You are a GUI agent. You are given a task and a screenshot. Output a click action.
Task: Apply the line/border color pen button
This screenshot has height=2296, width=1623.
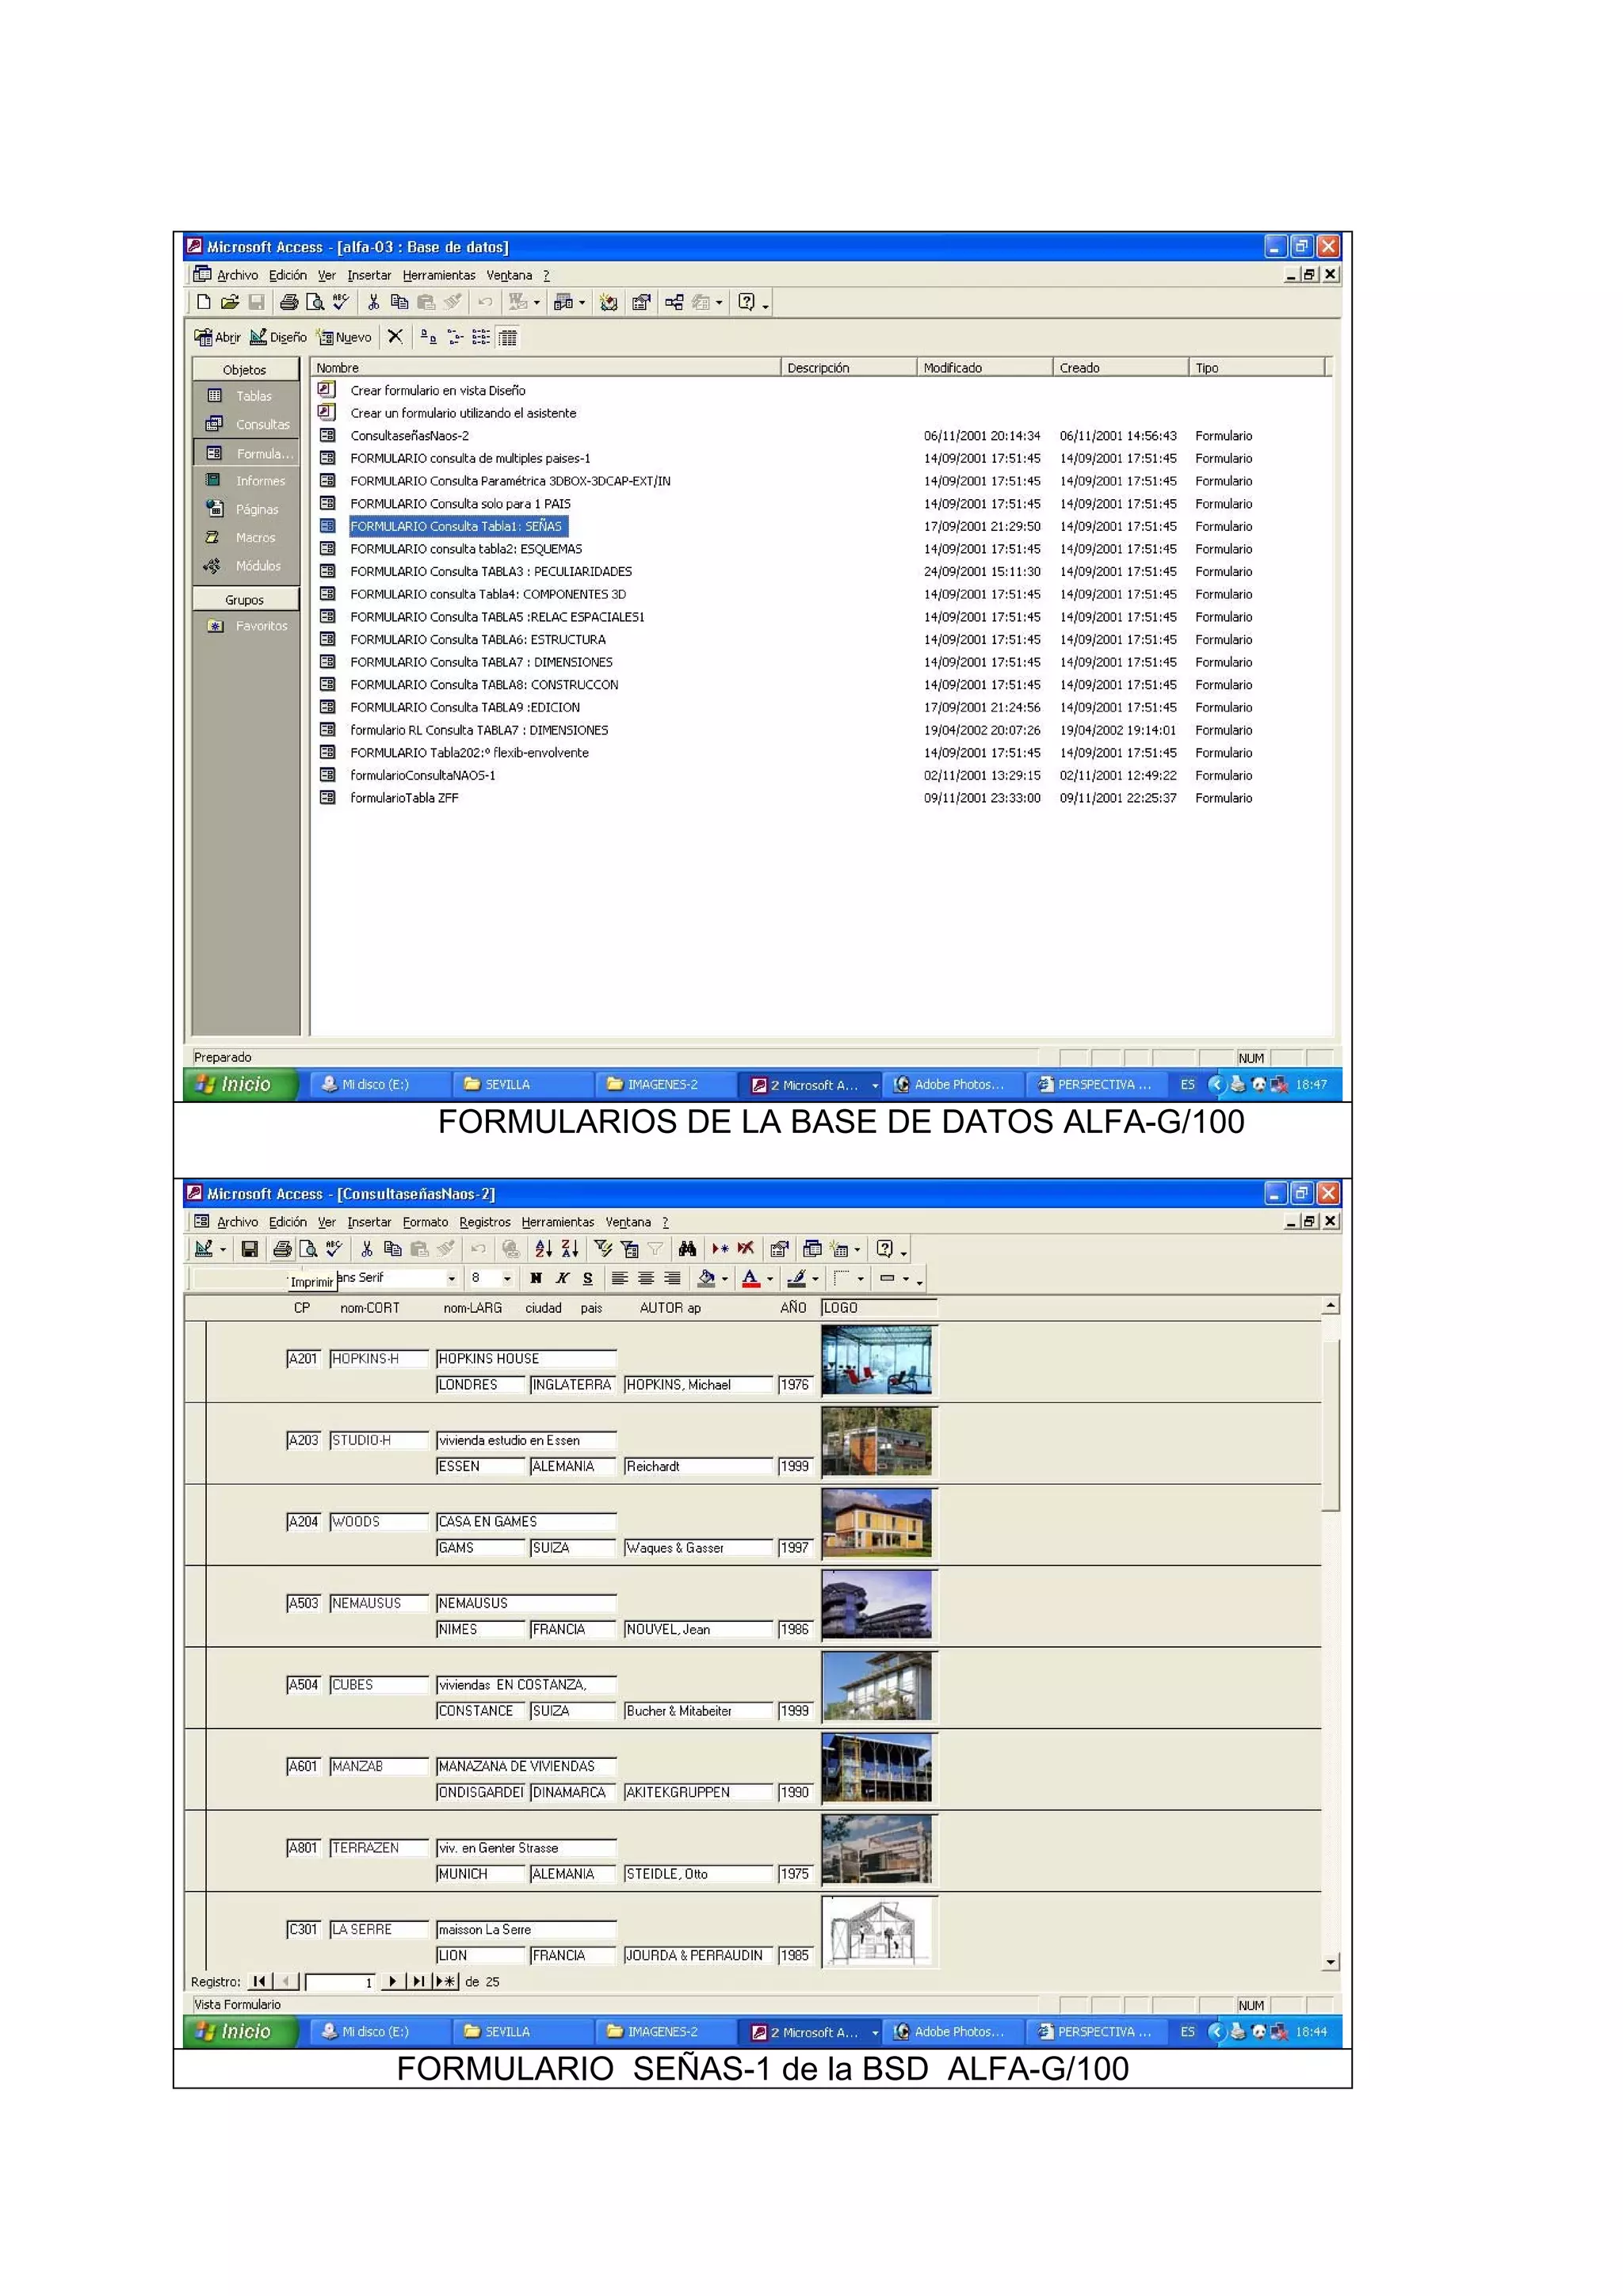tap(796, 1278)
